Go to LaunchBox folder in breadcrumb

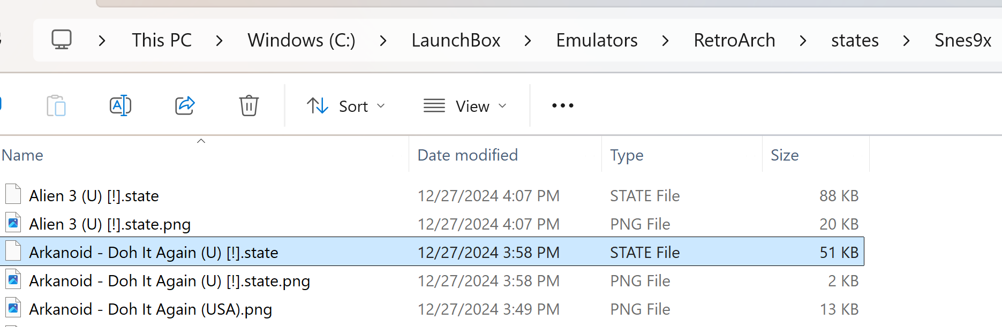[x=456, y=40]
